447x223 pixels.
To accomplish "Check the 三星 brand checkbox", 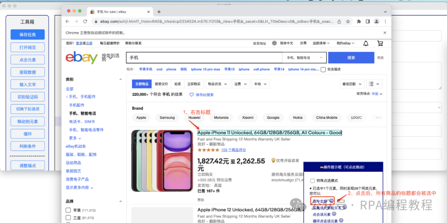I will [68, 218].
